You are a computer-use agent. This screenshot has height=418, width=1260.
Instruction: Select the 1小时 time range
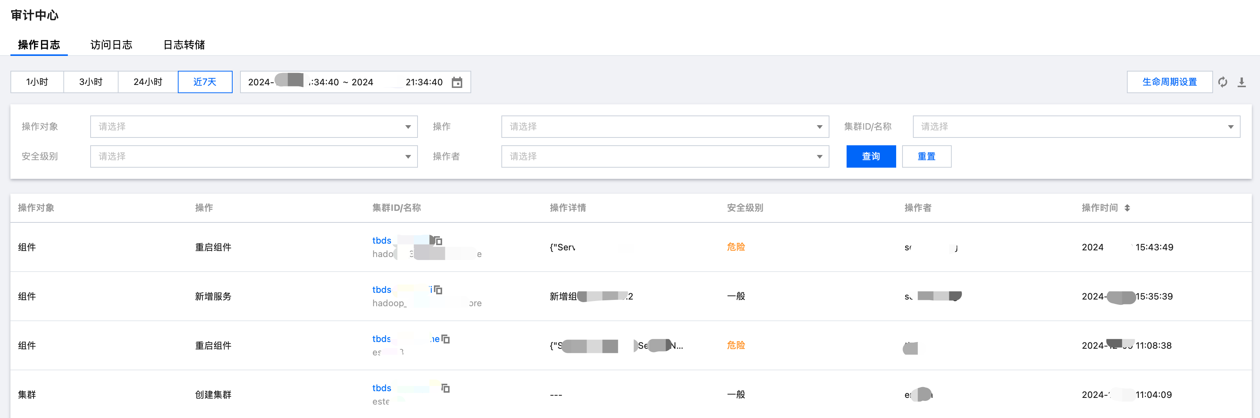37,82
